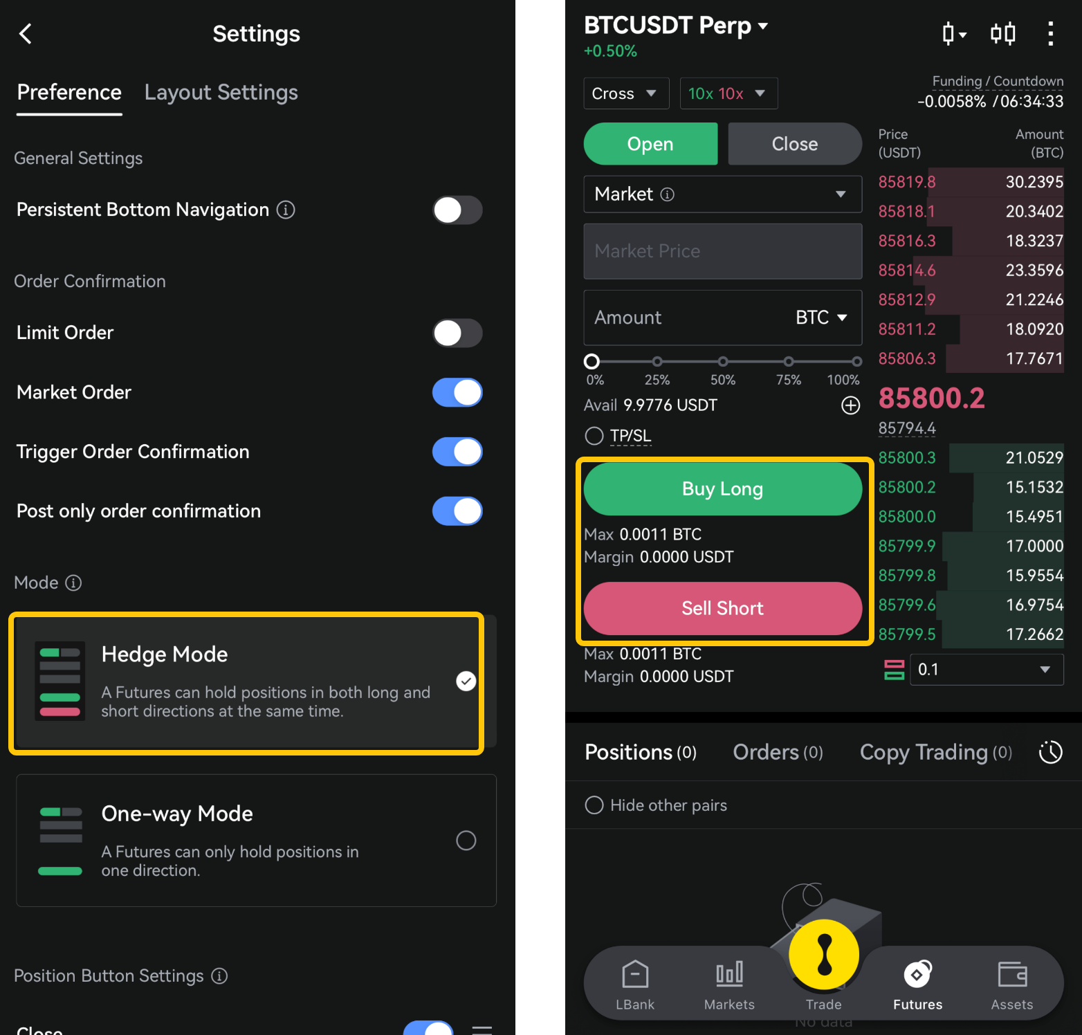Show info for Position Button Settings
Image resolution: width=1082 pixels, height=1035 pixels.
pos(219,976)
